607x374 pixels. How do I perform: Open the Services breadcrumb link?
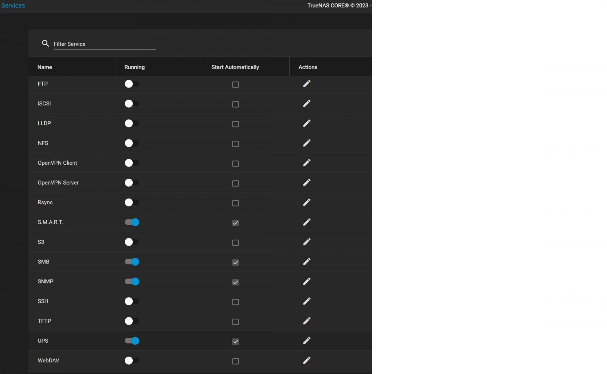(x=13, y=5)
